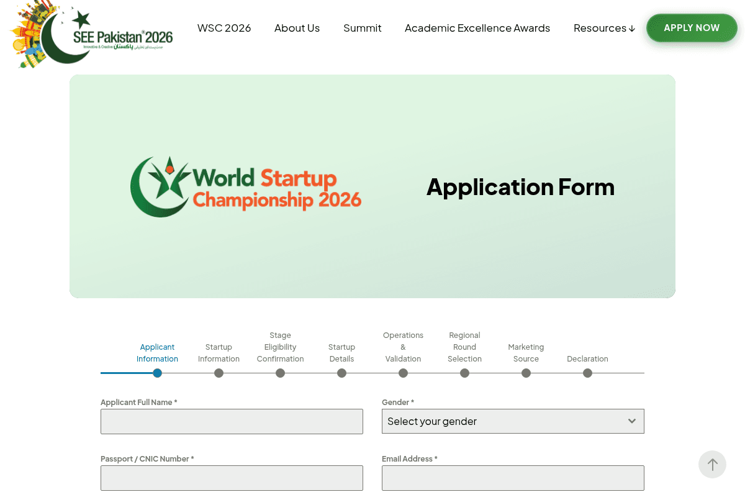Click the About Us nav link

click(297, 28)
